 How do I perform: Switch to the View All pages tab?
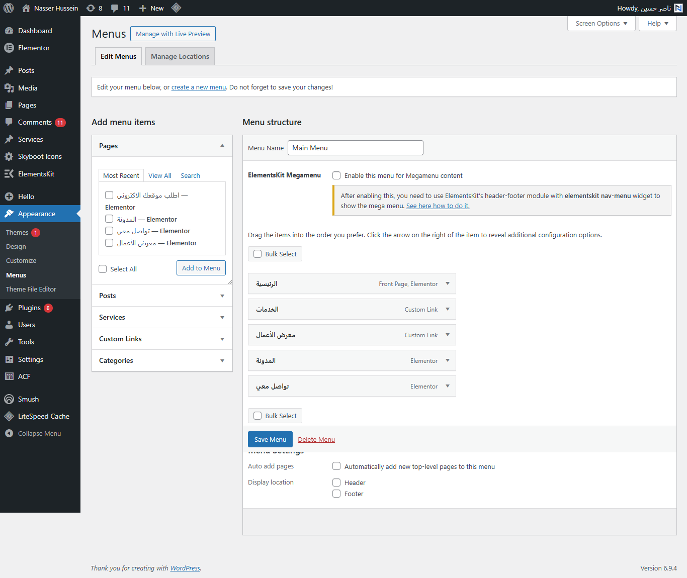160,175
